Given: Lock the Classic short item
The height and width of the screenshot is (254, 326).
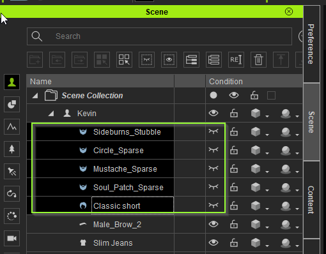Looking at the screenshot, I should tap(234, 205).
